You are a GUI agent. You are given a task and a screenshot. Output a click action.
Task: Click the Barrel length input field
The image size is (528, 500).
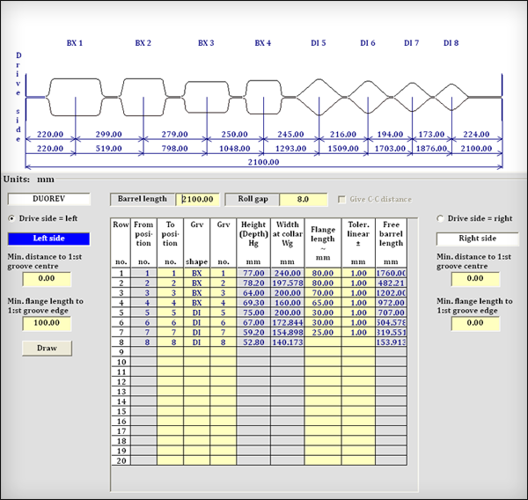pos(198,199)
